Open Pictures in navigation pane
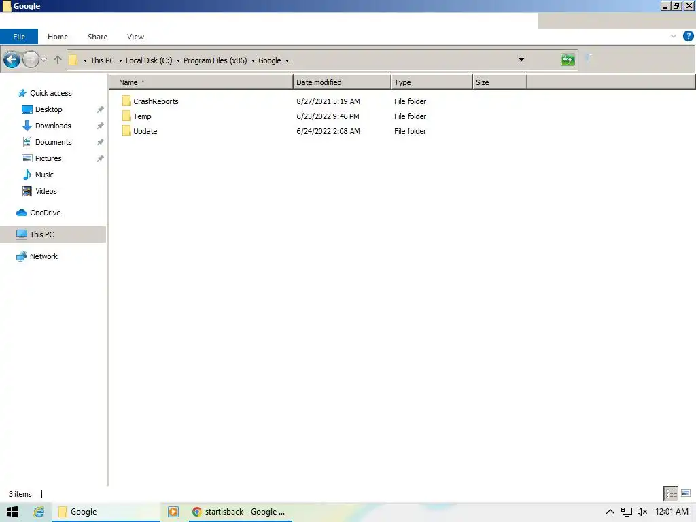 [x=48, y=158]
